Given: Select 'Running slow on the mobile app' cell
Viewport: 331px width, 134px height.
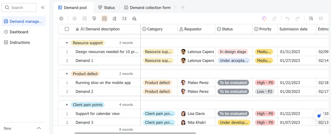Looking at the screenshot, I should [x=103, y=83].
